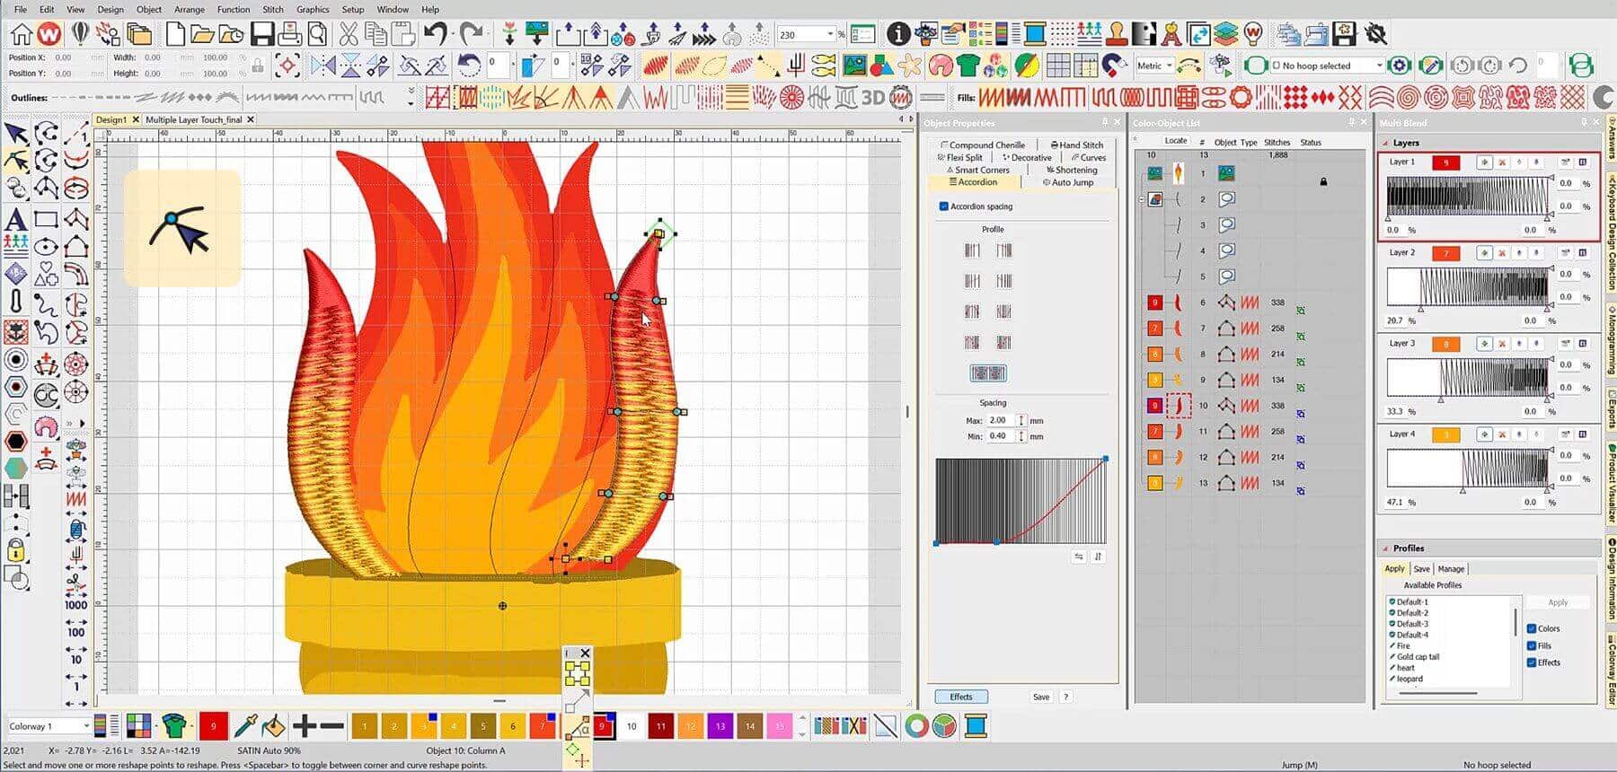The image size is (1617, 772).
Task: Click the Cut scissors icon
Action: coord(349,34)
